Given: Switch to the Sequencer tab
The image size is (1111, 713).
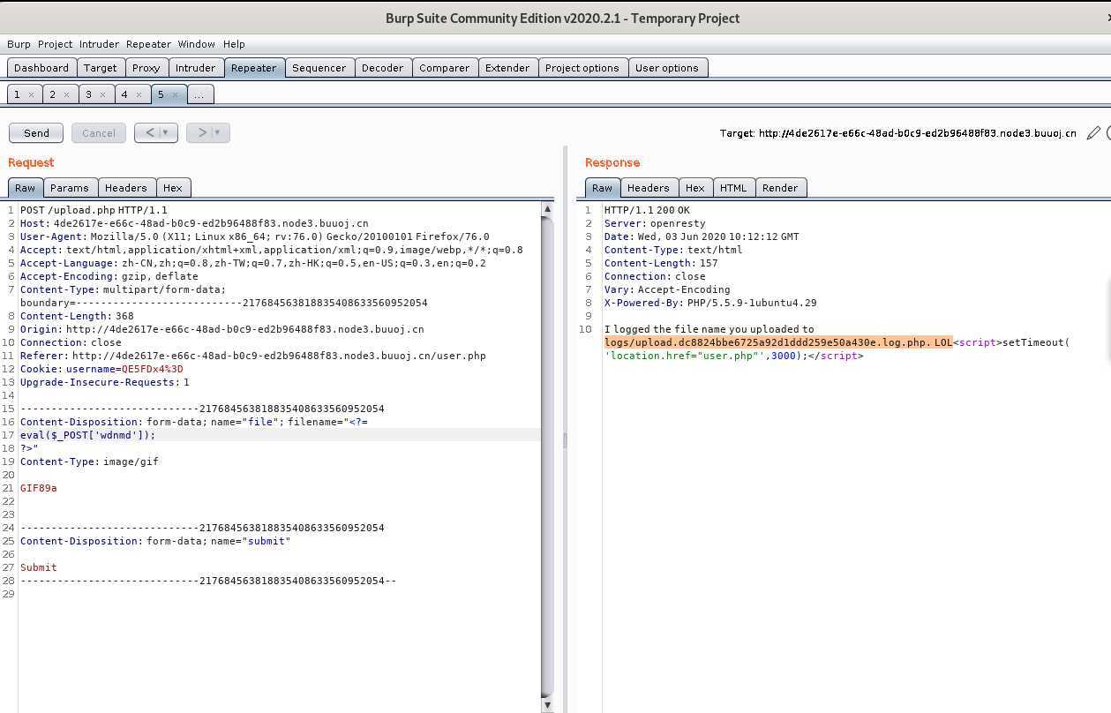Looking at the screenshot, I should (319, 68).
